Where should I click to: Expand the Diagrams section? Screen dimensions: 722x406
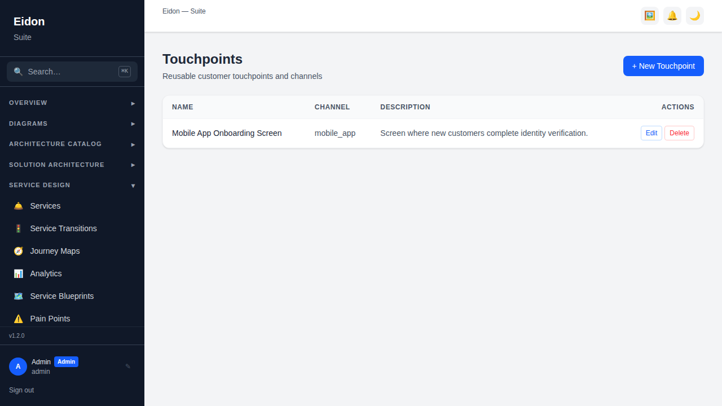pyautogui.click(x=72, y=123)
